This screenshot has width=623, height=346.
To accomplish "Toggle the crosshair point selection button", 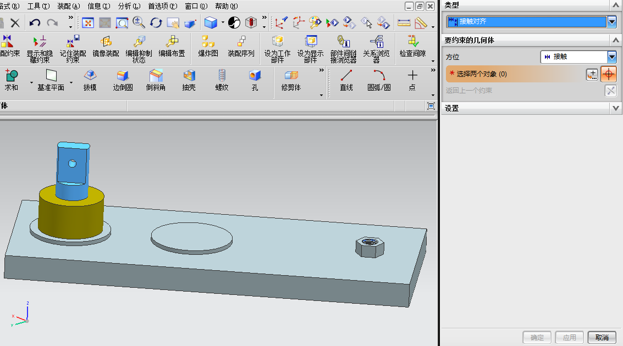I will point(609,74).
